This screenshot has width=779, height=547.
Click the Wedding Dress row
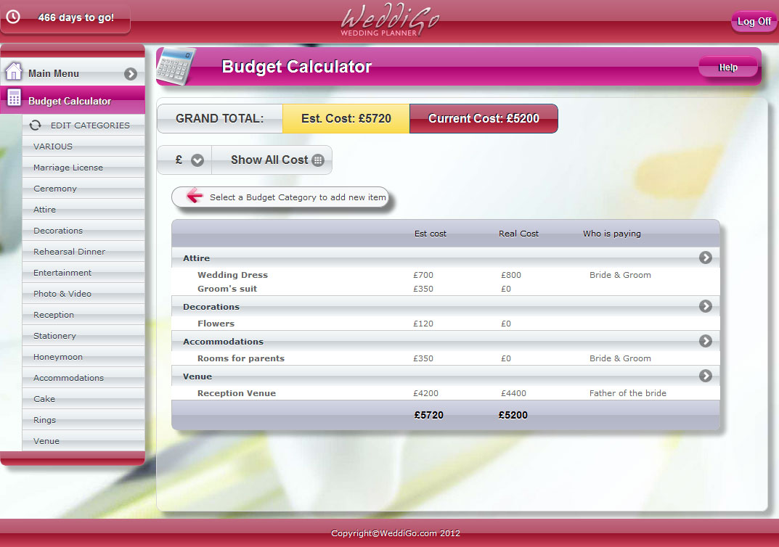point(446,274)
